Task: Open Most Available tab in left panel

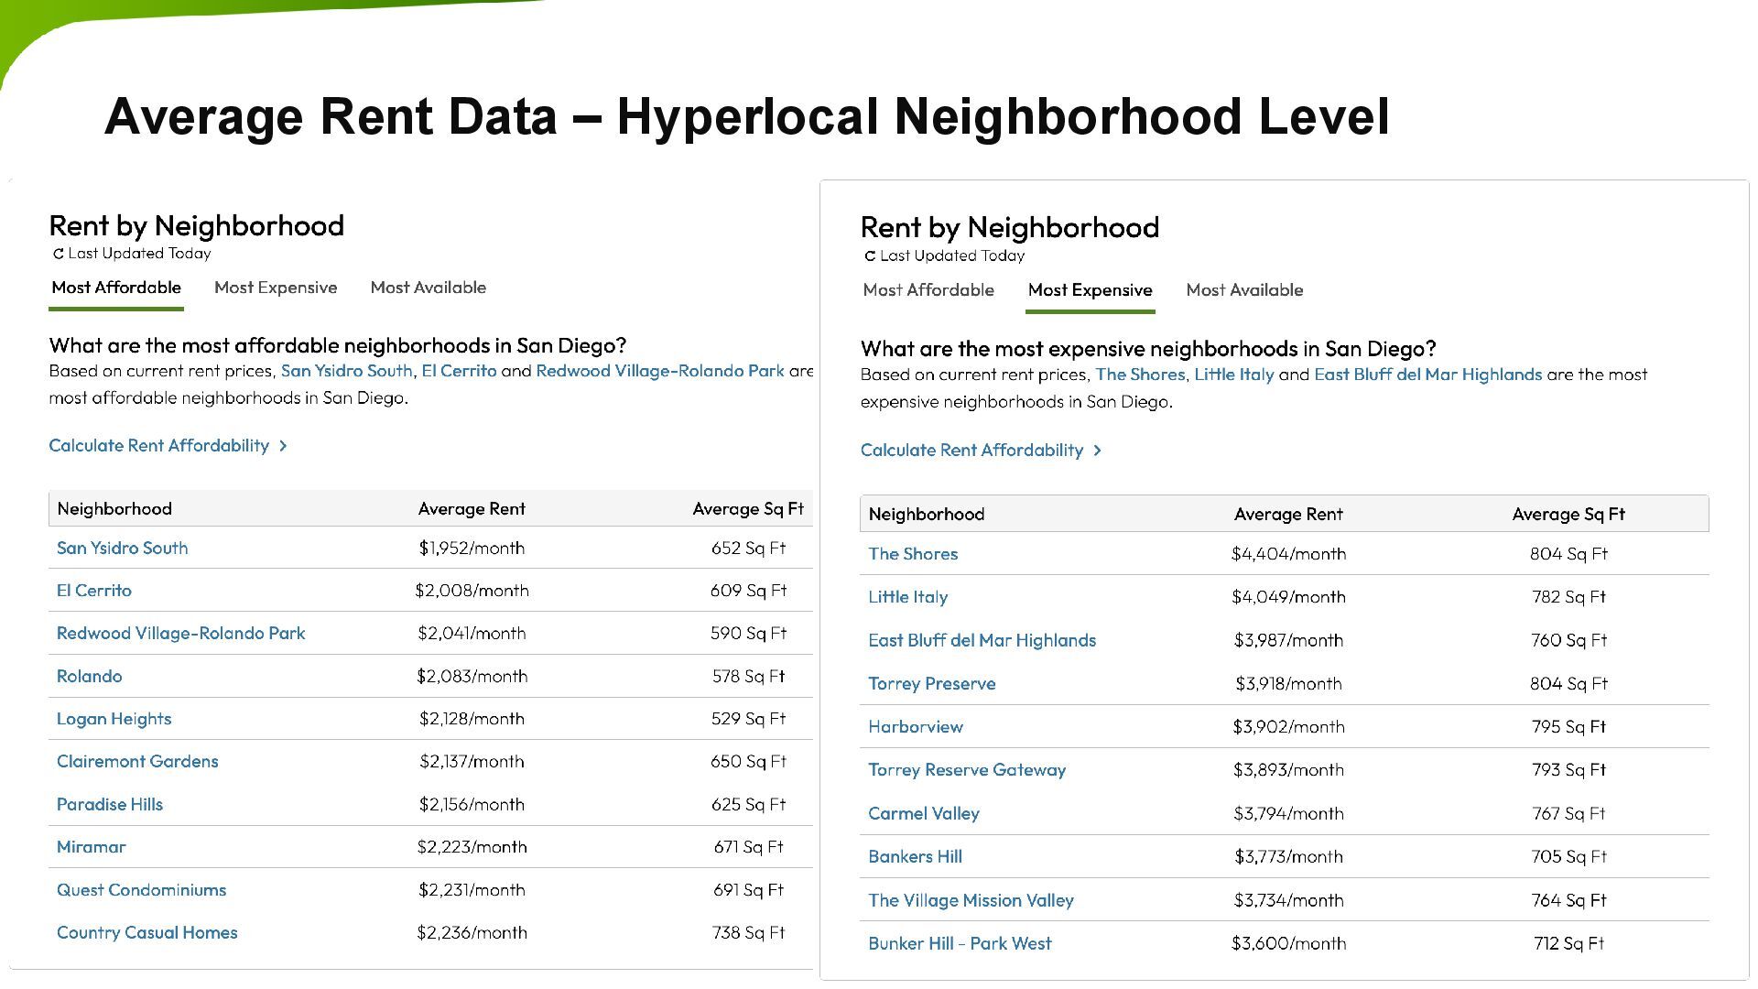Action: coord(429,288)
